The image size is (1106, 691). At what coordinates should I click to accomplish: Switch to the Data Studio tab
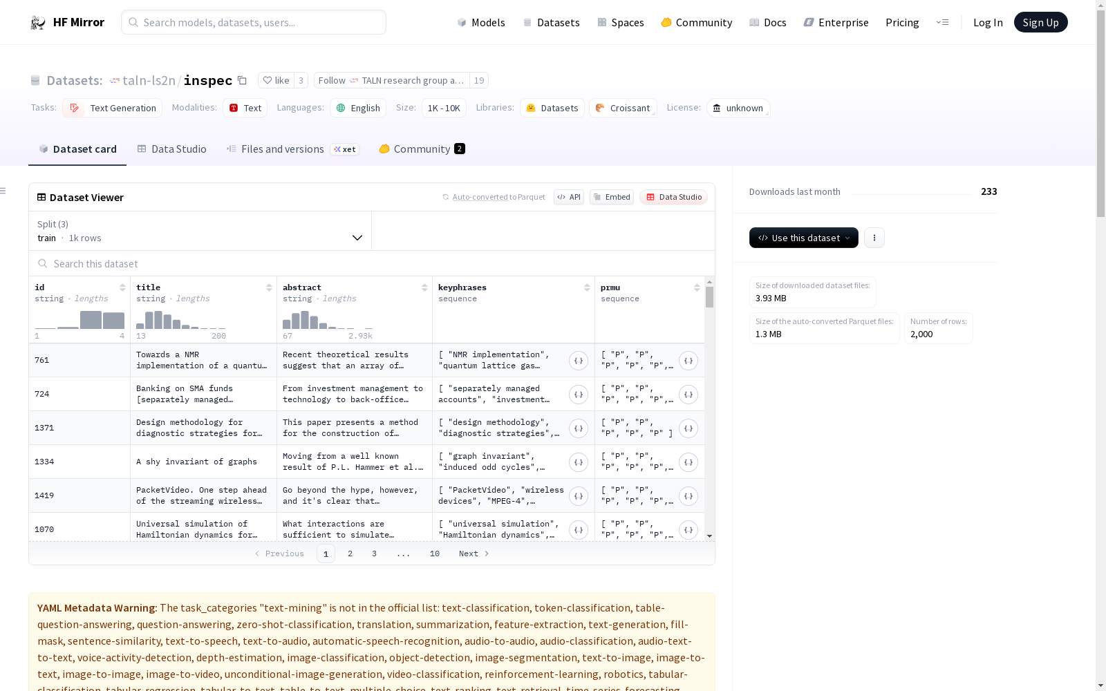[171, 149]
